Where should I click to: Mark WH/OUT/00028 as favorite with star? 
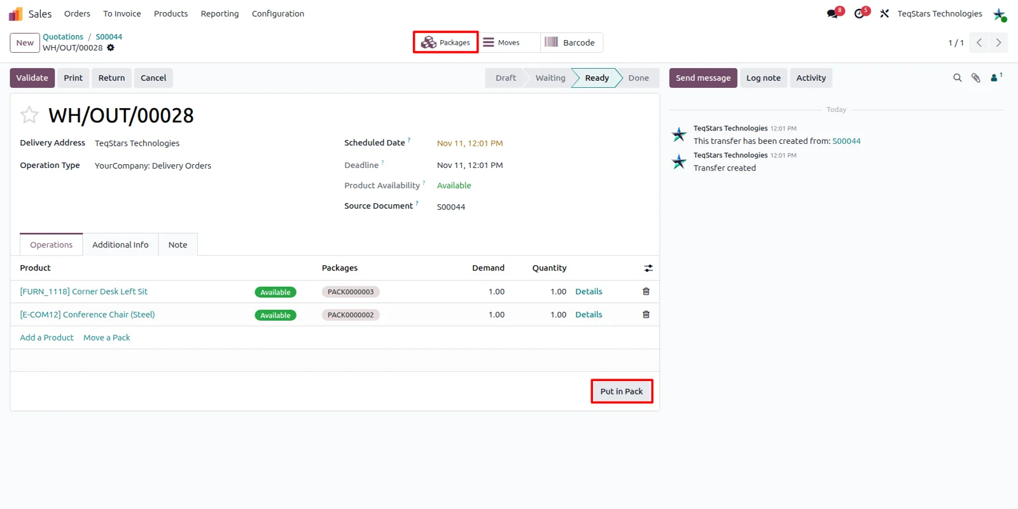[29, 115]
